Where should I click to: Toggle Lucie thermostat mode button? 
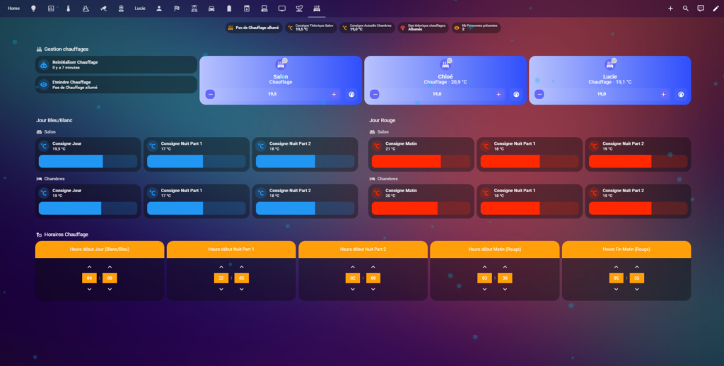click(x=681, y=94)
